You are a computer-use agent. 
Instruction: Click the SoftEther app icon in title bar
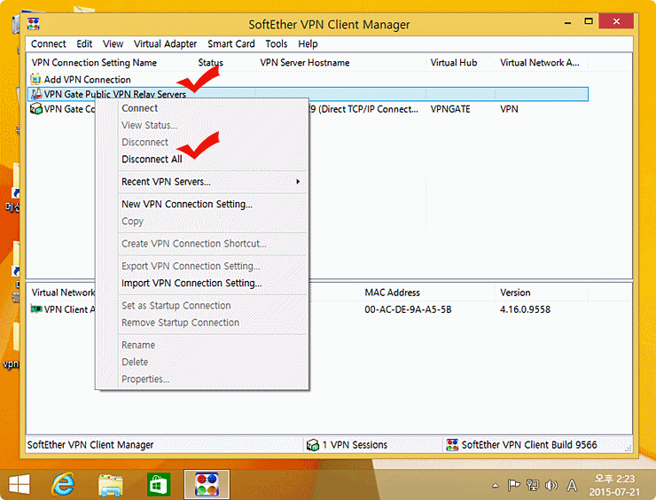pyautogui.click(x=34, y=23)
